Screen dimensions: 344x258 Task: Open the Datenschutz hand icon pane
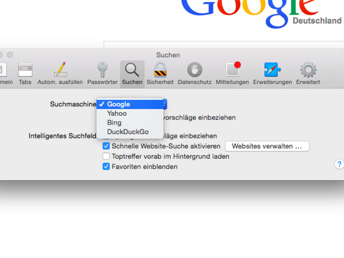coord(195,74)
